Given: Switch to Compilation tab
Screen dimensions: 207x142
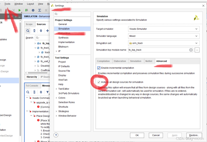Looking at the screenshot, I should pyautogui.click(x=103, y=61).
